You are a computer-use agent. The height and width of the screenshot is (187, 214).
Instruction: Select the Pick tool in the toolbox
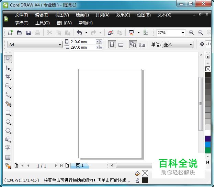(8, 59)
